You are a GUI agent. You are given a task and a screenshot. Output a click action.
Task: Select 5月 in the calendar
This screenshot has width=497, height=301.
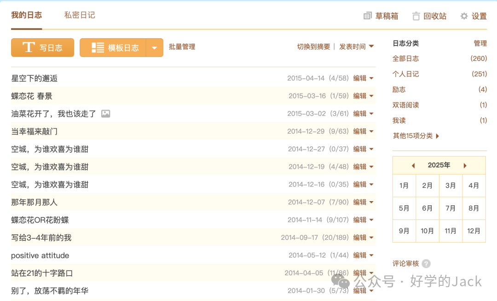(x=404, y=208)
